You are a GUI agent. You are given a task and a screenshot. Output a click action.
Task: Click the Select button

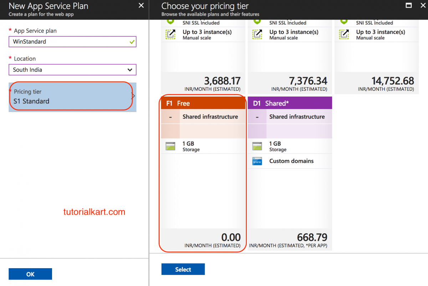(183, 269)
